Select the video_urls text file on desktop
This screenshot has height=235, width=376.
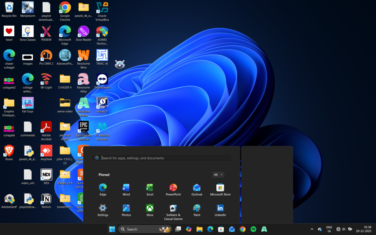[28, 177]
